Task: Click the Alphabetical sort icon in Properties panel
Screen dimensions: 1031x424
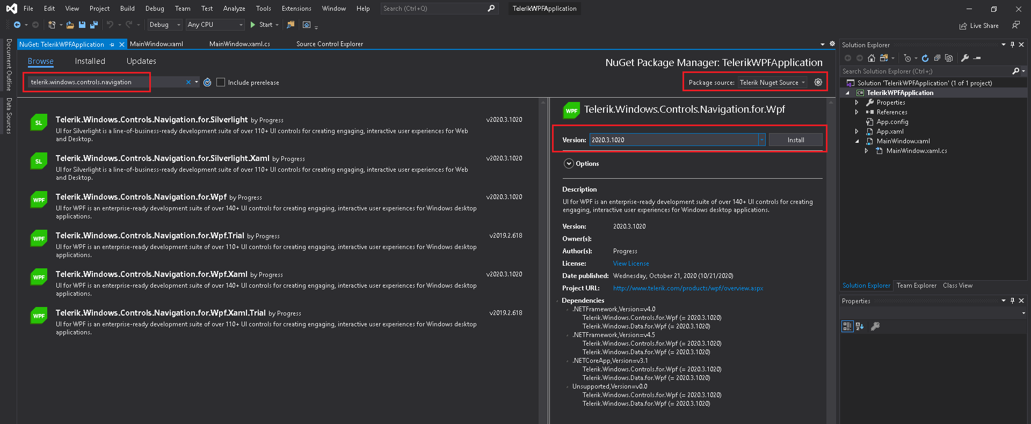Action: click(860, 326)
